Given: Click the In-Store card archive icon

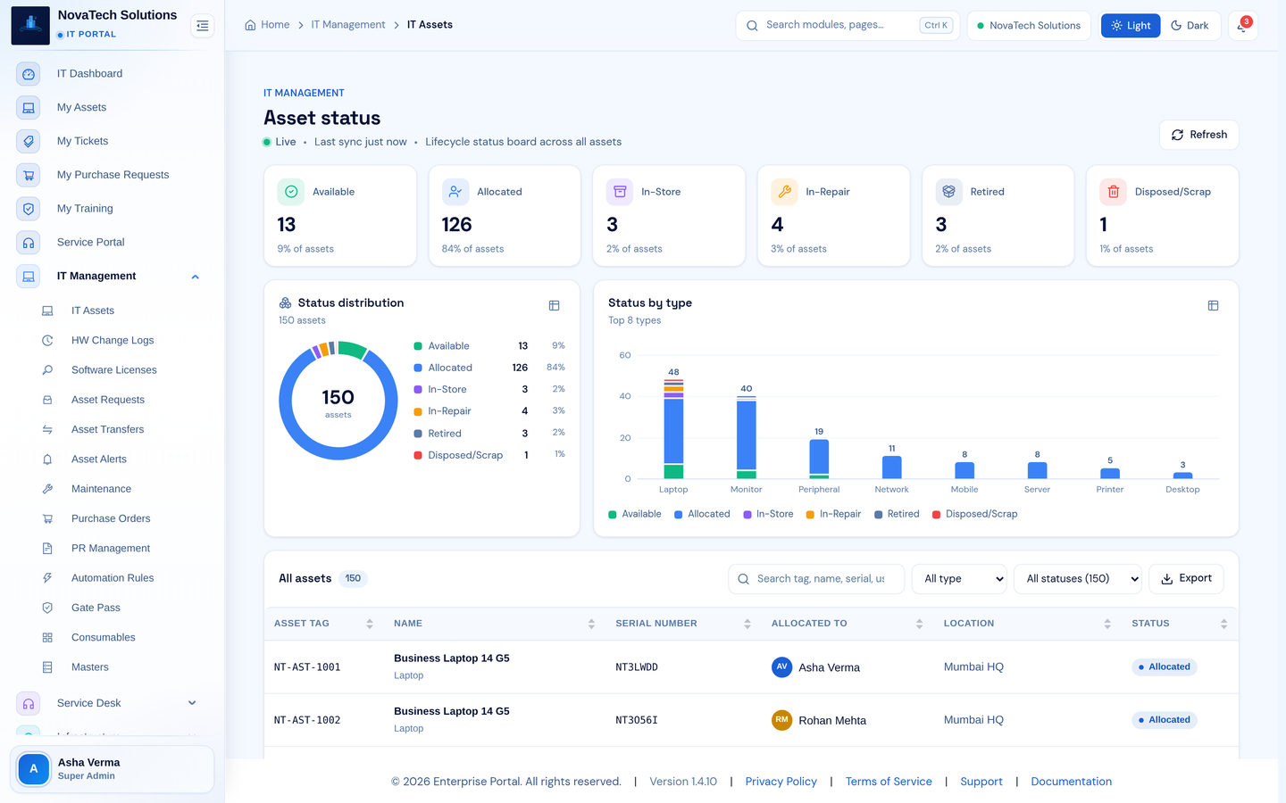Looking at the screenshot, I should [620, 191].
